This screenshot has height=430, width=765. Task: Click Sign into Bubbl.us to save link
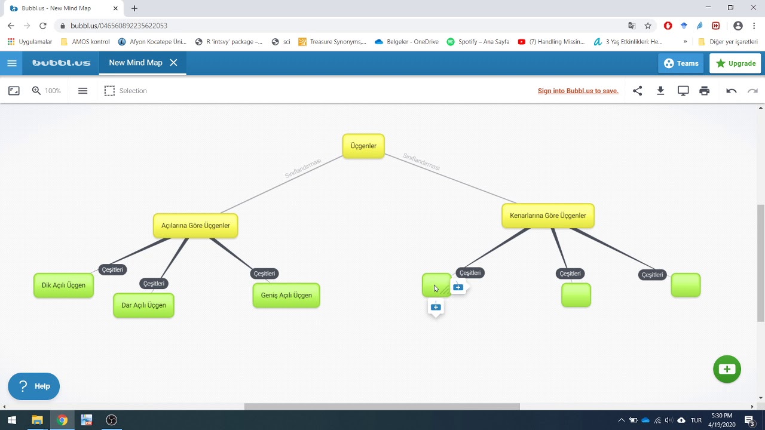[x=578, y=91]
